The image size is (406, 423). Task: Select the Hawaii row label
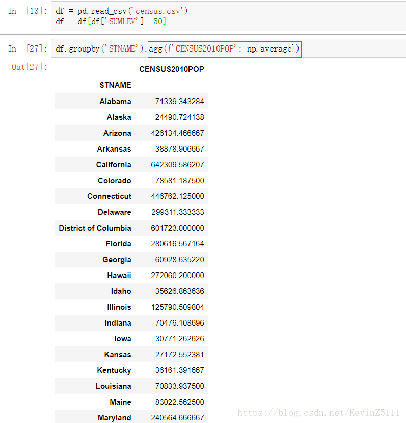coord(119,276)
